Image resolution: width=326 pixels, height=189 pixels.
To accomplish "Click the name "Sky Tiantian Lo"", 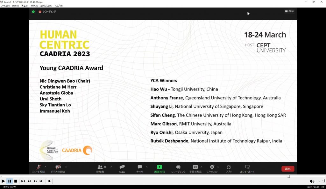I will (55, 105).
